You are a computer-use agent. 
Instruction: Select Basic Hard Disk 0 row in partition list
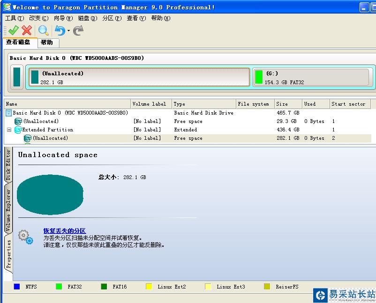click(188, 113)
